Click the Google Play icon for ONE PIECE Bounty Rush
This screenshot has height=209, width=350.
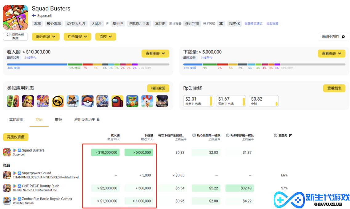pyautogui.click(x=15, y=186)
